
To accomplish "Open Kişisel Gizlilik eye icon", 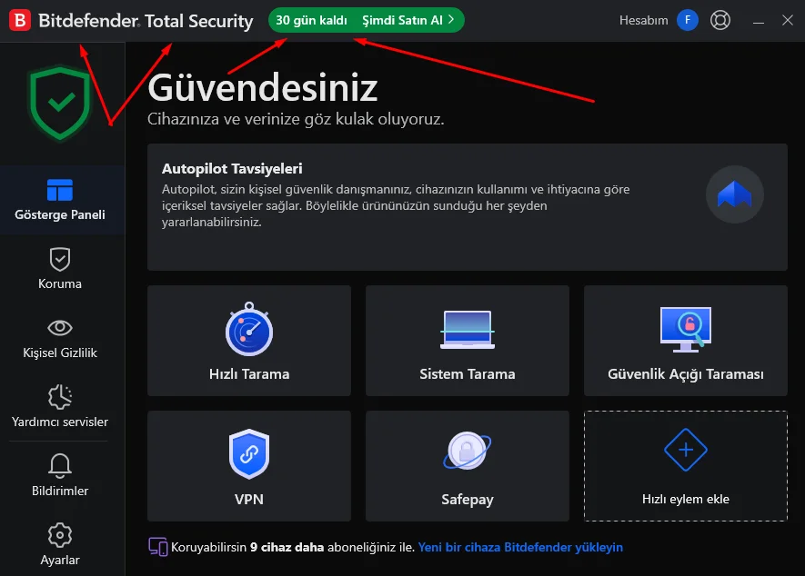I will [60, 328].
